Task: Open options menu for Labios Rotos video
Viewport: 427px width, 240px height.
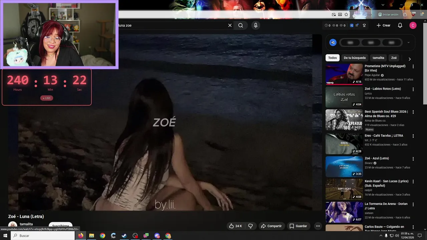Action: pyautogui.click(x=413, y=89)
